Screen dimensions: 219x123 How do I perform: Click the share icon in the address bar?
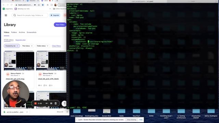click(x=39, y=5)
